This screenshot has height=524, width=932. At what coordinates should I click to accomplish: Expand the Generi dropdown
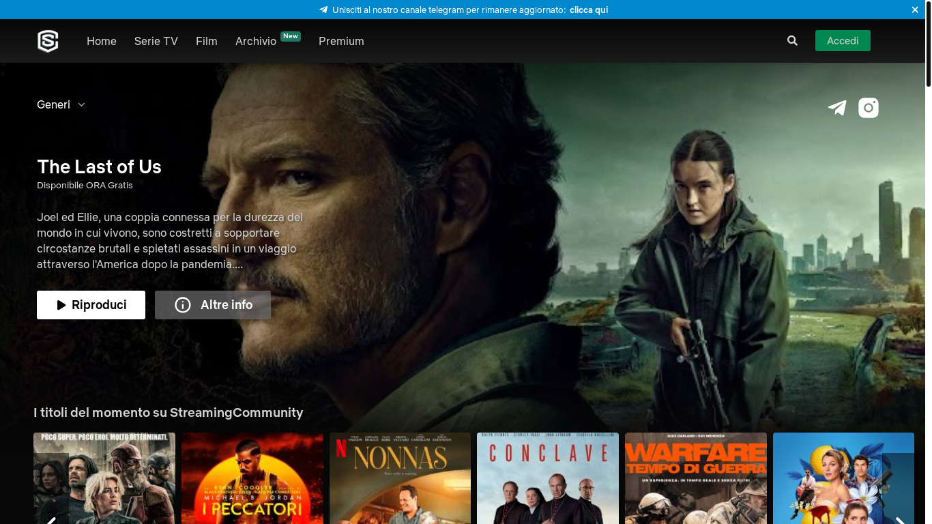coord(61,104)
